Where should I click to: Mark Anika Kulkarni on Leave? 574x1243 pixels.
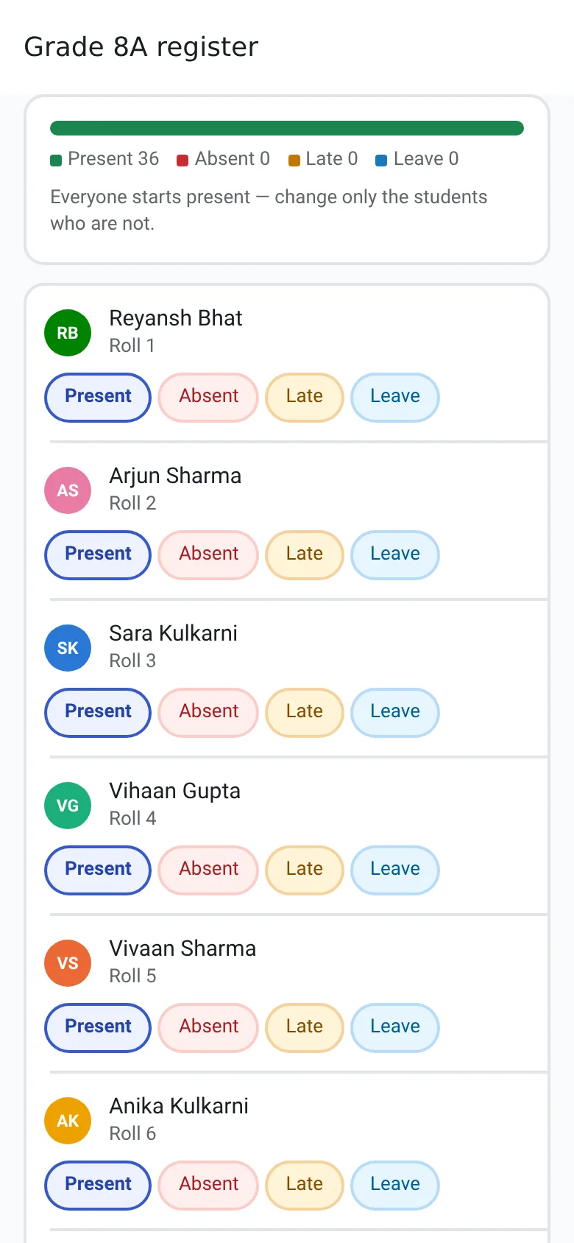(x=395, y=1185)
